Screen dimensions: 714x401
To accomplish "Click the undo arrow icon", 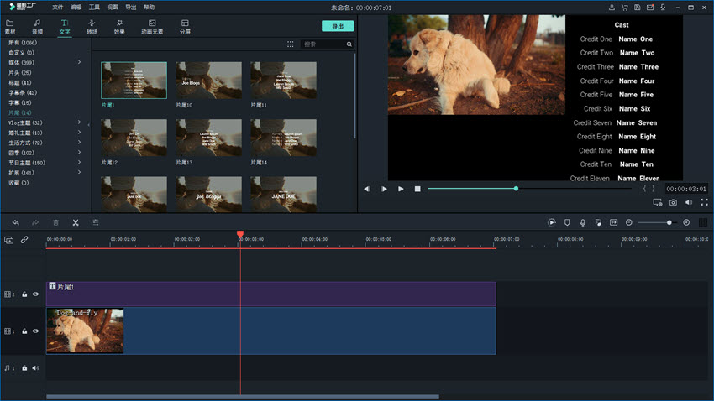I will 15,222.
